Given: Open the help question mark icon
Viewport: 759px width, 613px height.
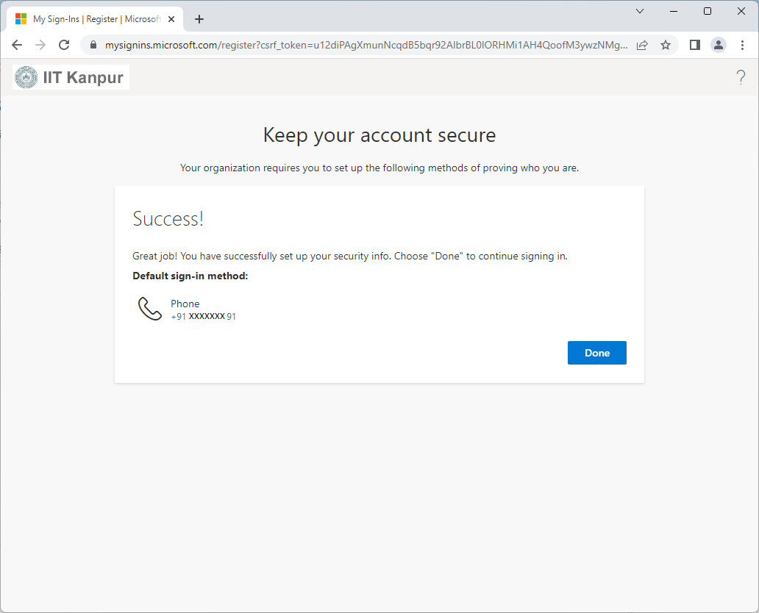Looking at the screenshot, I should click(x=741, y=77).
